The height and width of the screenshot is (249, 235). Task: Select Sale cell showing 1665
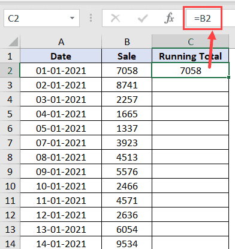pos(126,114)
